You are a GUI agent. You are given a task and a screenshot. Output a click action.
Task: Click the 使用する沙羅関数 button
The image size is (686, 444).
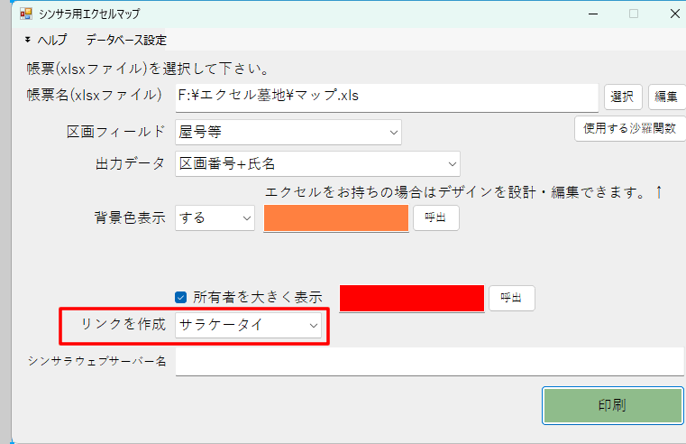coord(629,128)
